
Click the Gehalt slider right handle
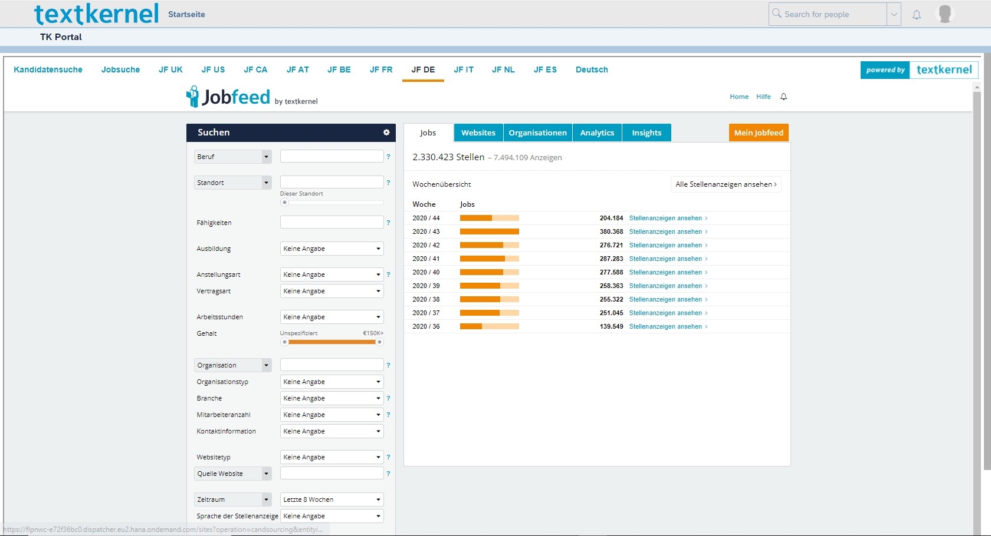coord(379,342)
